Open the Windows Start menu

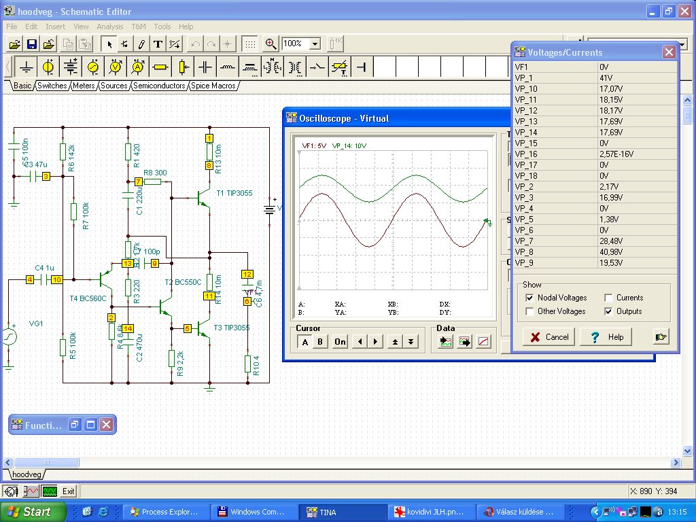tap(33, 512)
